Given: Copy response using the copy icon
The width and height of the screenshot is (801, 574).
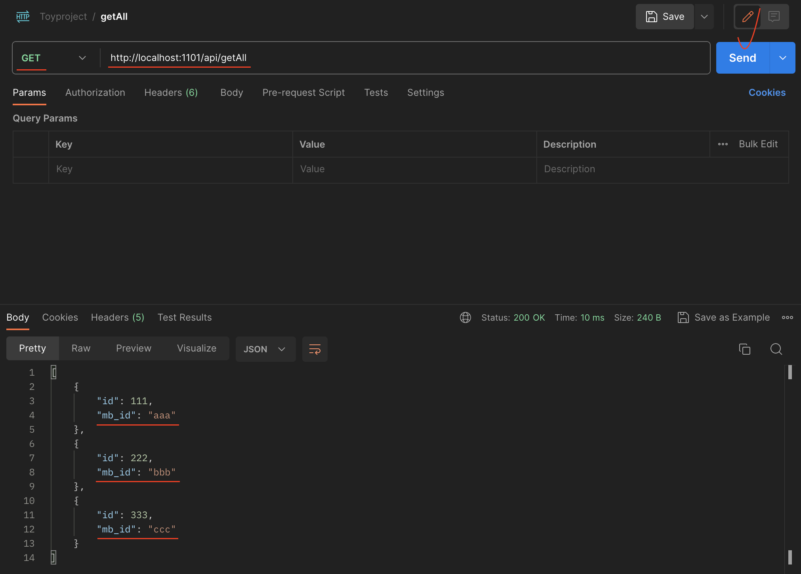Looking at the screenshot, I should [x=744, y=349].
